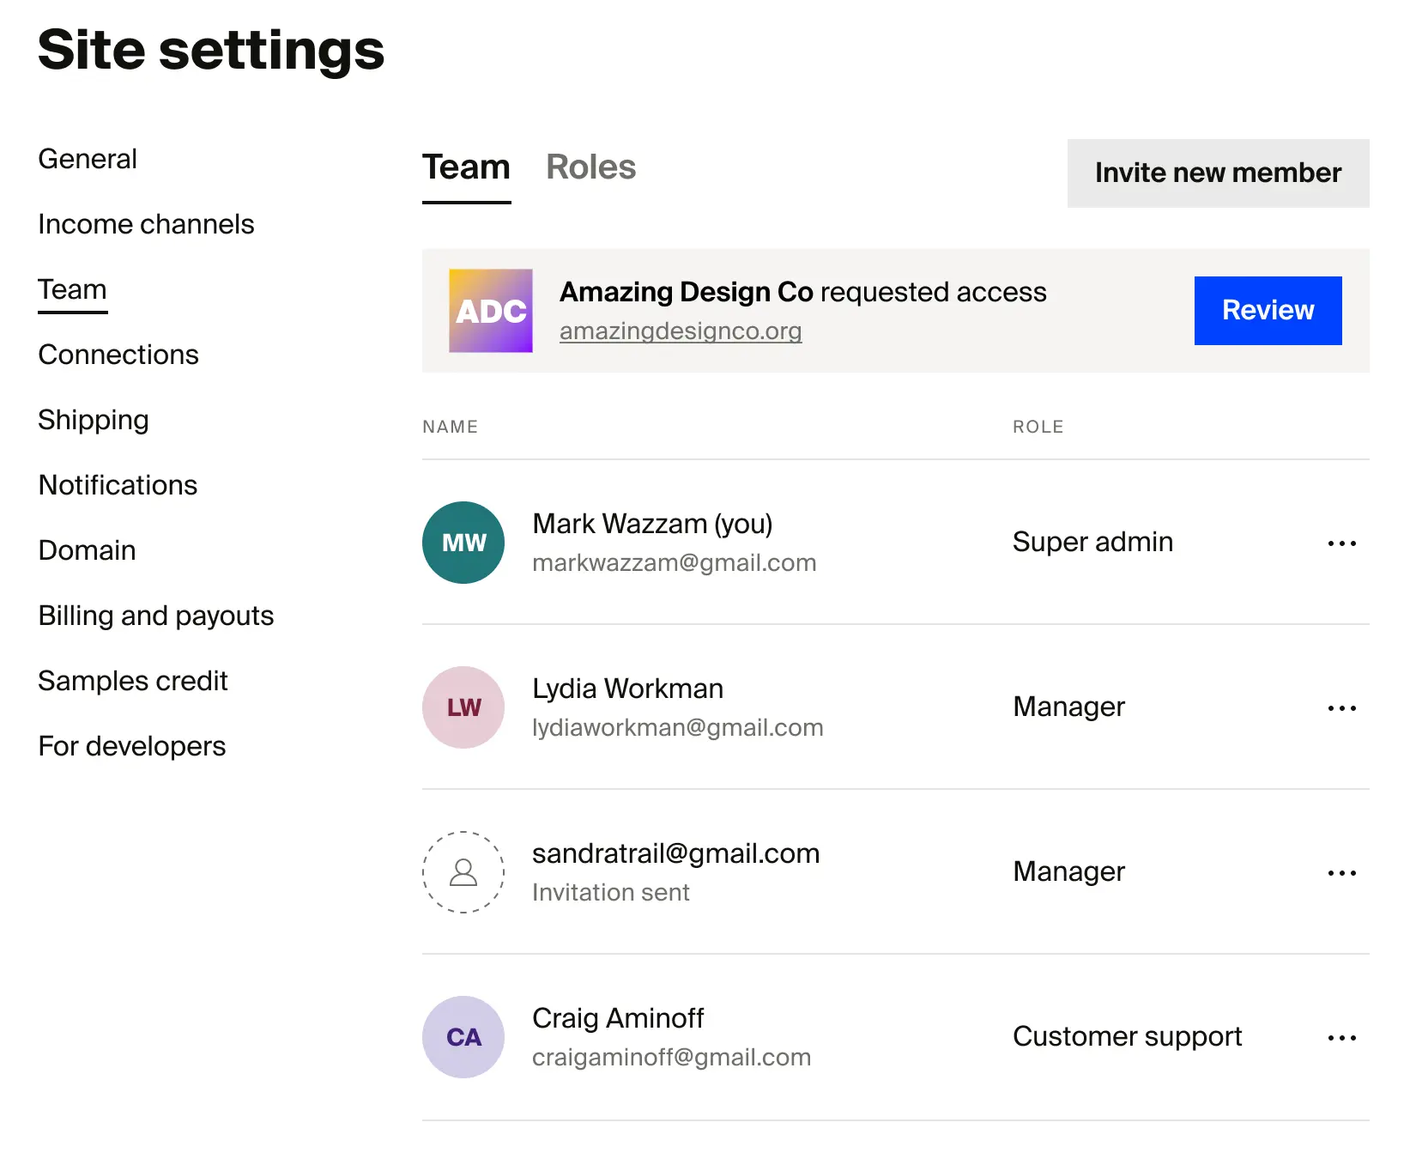
Task: Go to the For developers section
Action: 131,746
